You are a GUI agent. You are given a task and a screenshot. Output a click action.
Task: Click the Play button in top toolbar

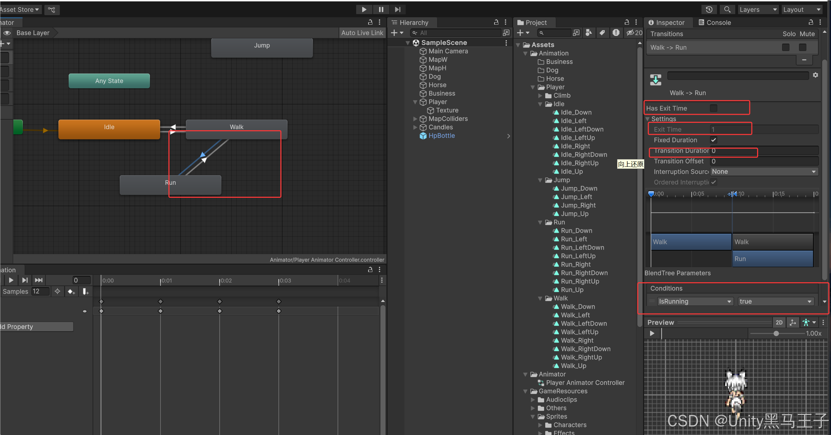click(364, 10)
